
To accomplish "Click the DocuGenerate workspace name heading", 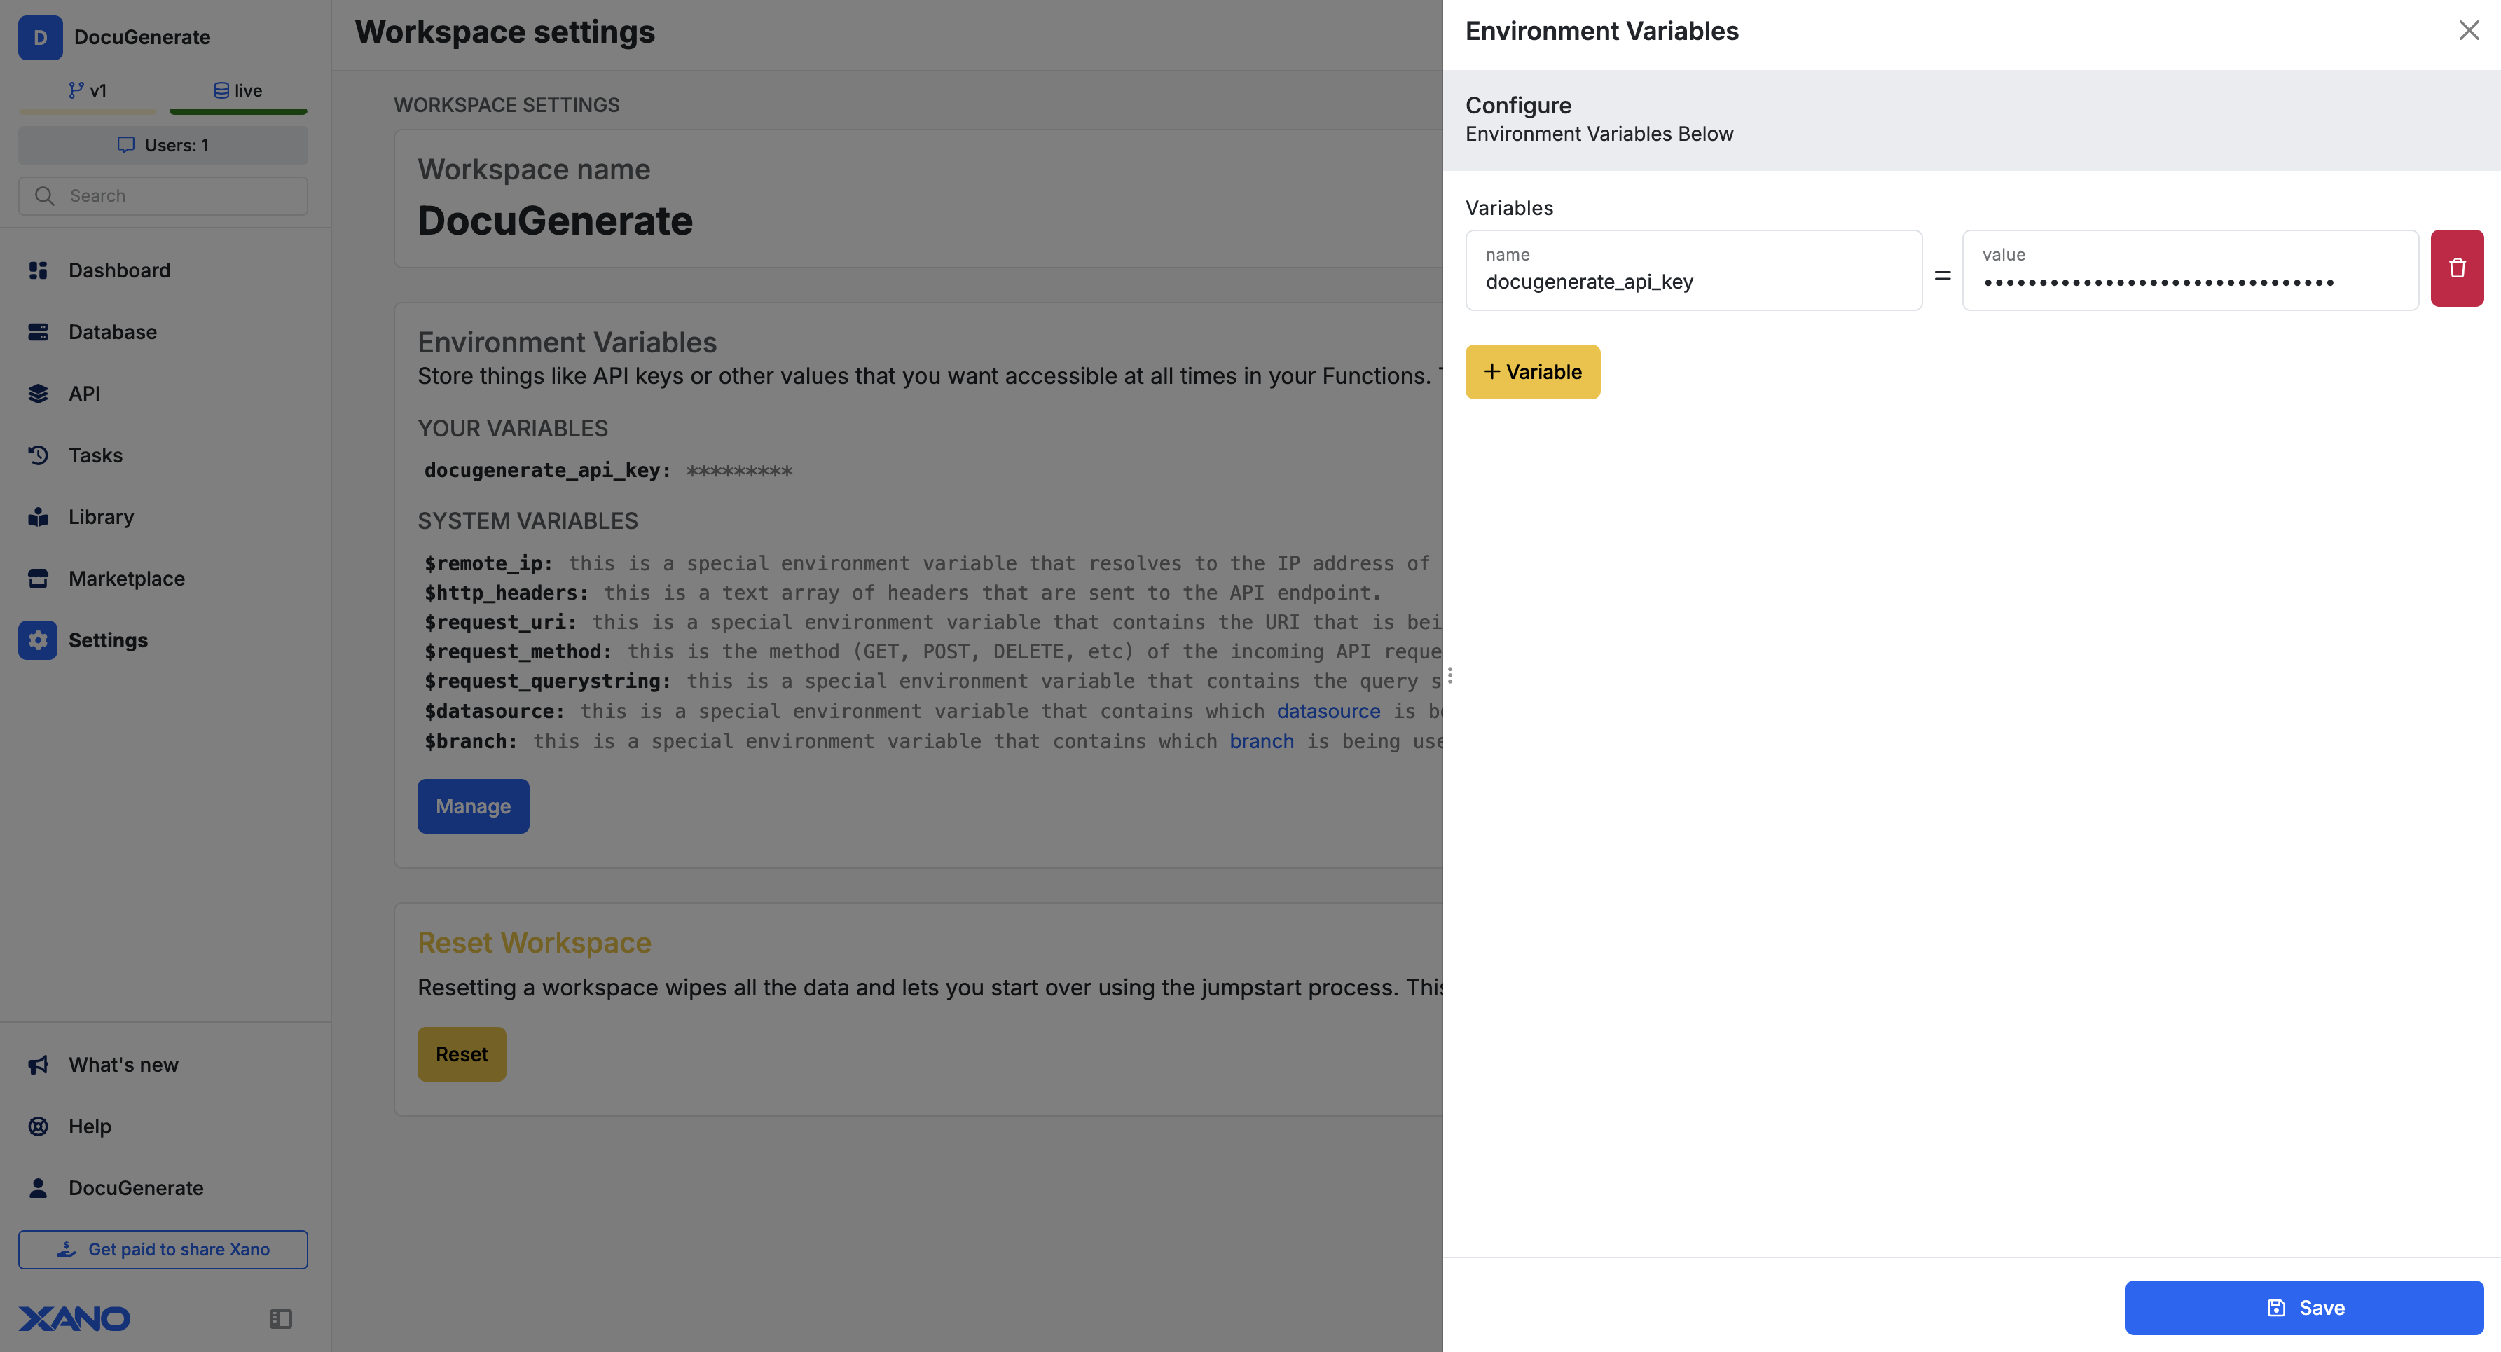I will [x=554, y=221].
